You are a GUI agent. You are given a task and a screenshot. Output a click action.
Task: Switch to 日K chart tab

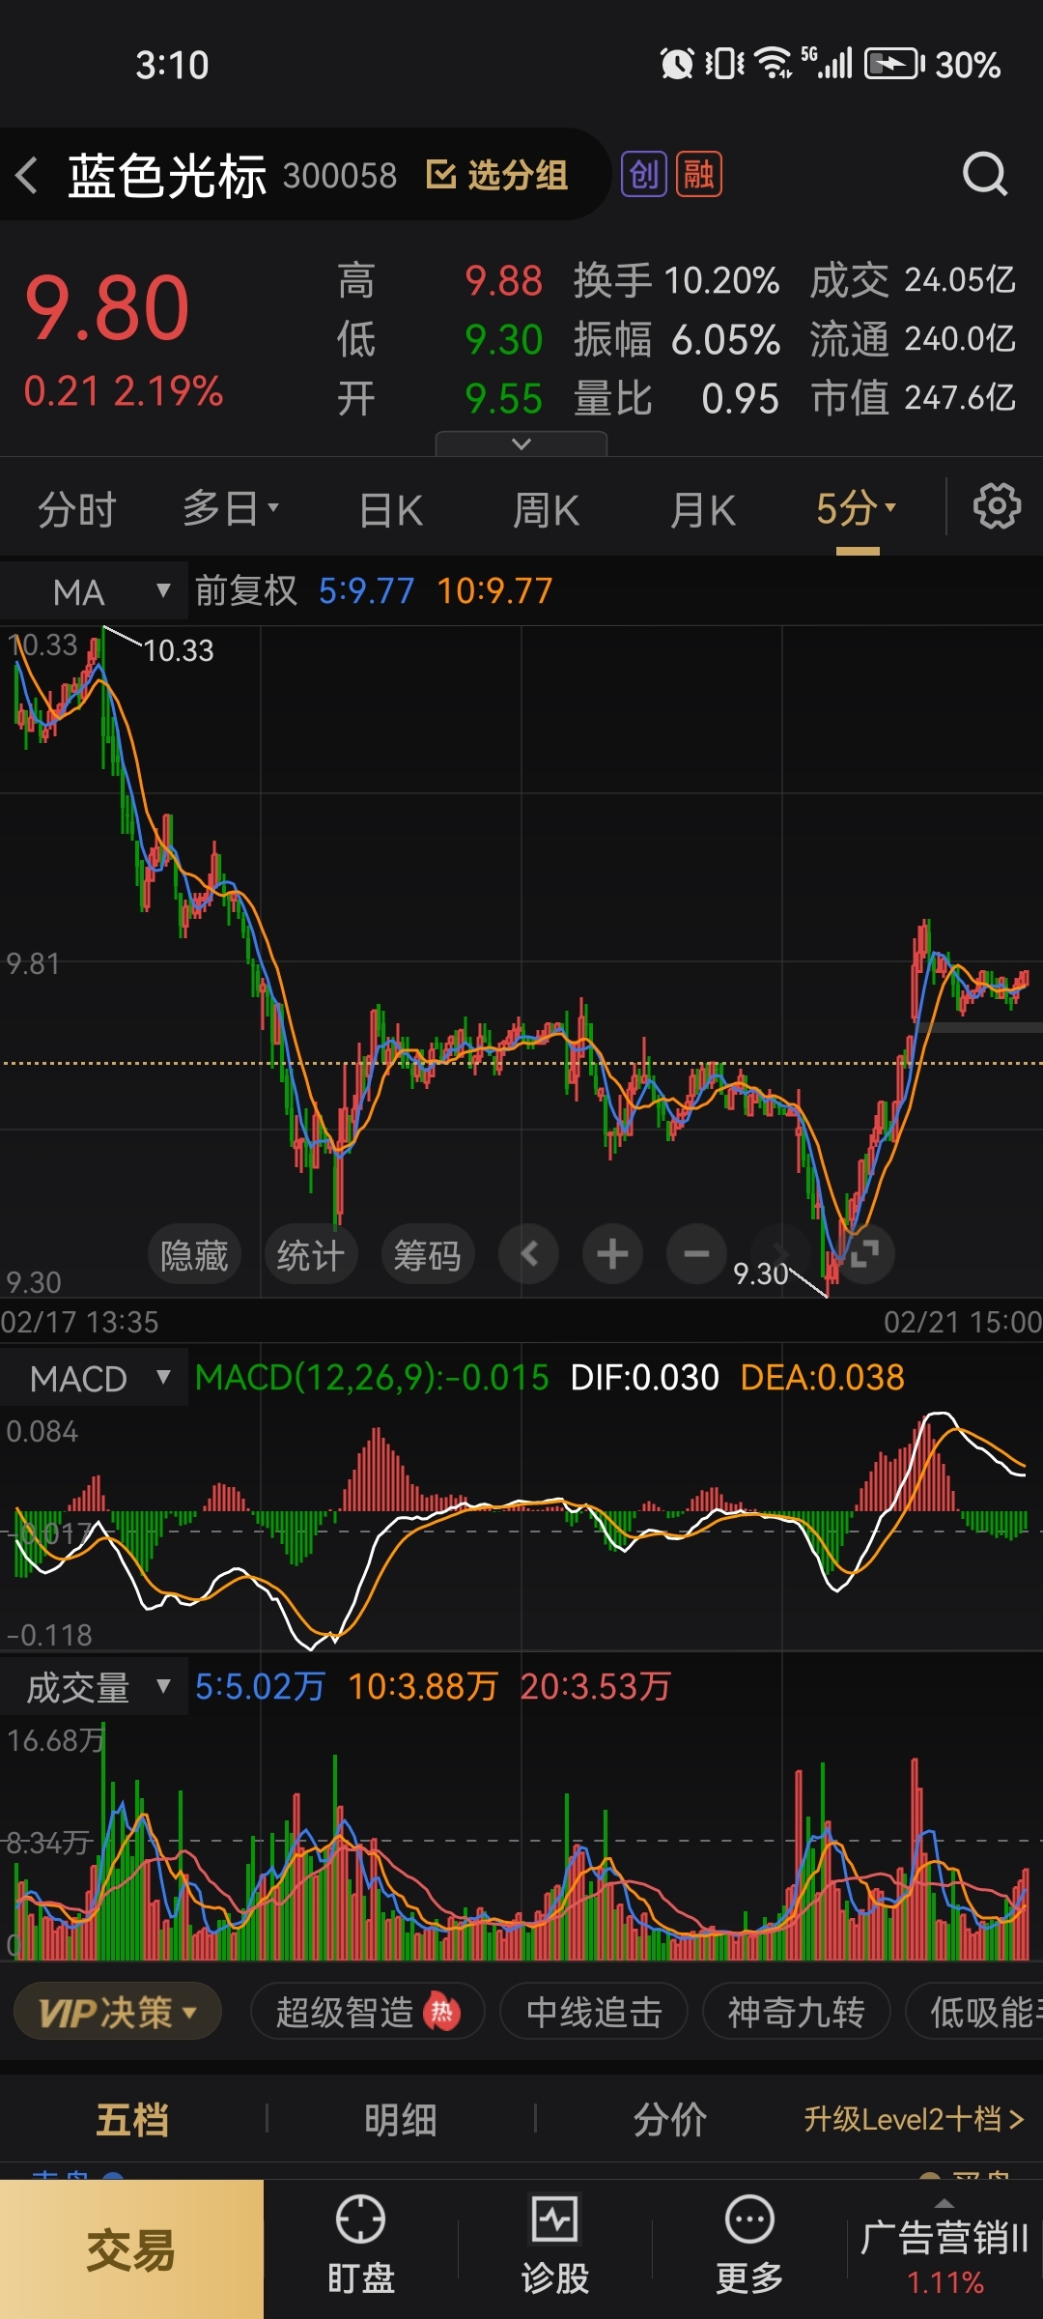(x=391, y=509)
